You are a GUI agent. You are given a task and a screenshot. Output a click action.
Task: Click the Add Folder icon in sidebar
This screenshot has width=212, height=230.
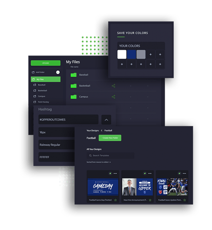(x=33, y=72)
